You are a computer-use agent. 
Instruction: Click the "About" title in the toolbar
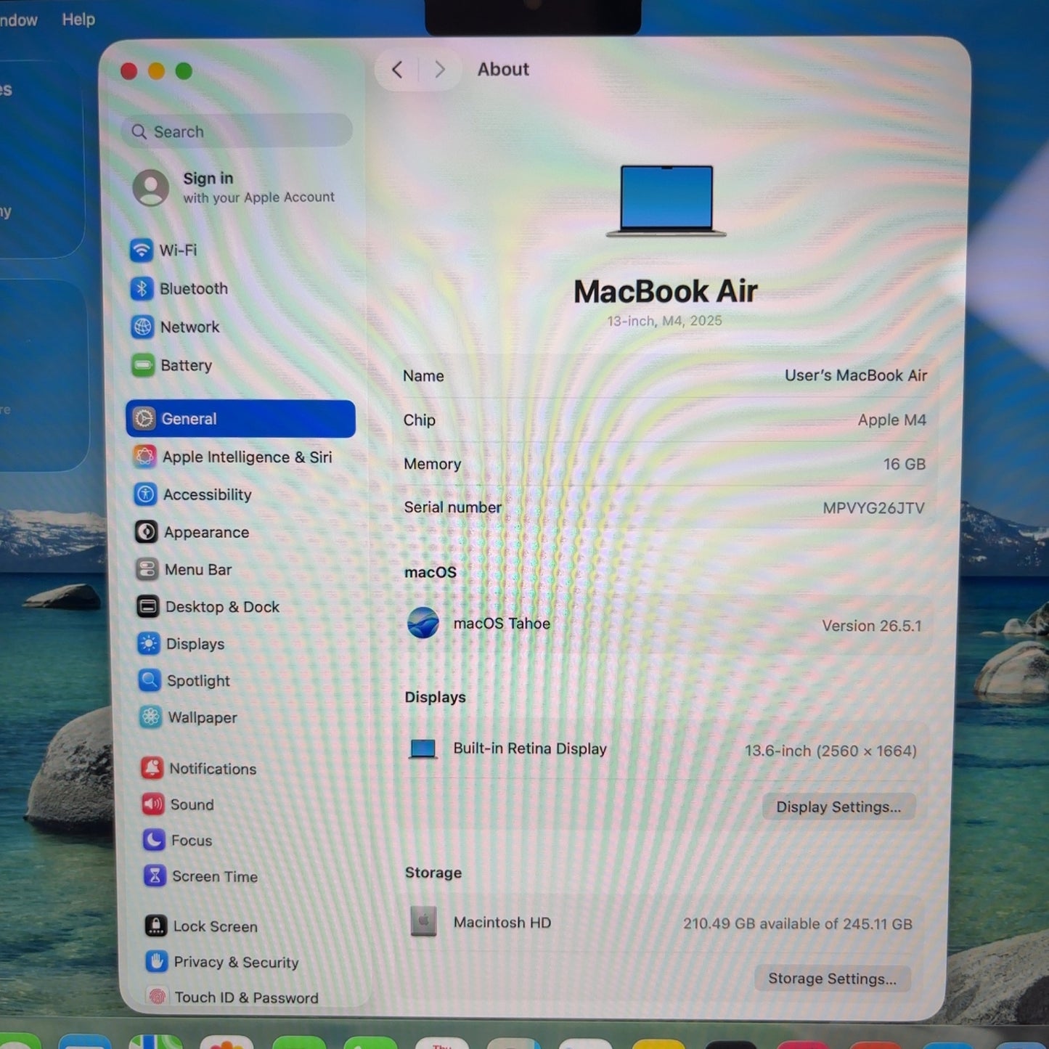[x=503, y=70]
